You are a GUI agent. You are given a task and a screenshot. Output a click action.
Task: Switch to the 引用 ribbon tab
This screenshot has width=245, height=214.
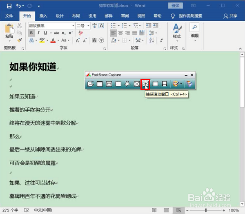point(92,16)
